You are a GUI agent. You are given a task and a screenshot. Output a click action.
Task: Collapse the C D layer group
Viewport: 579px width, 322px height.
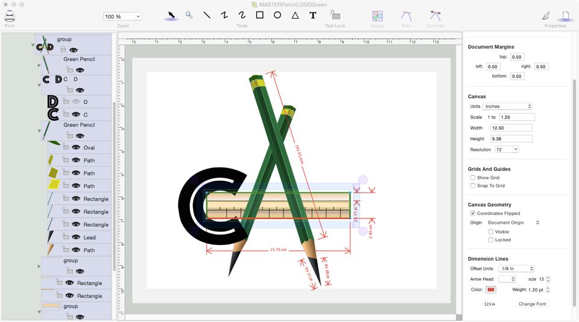[x=39, y=85]
